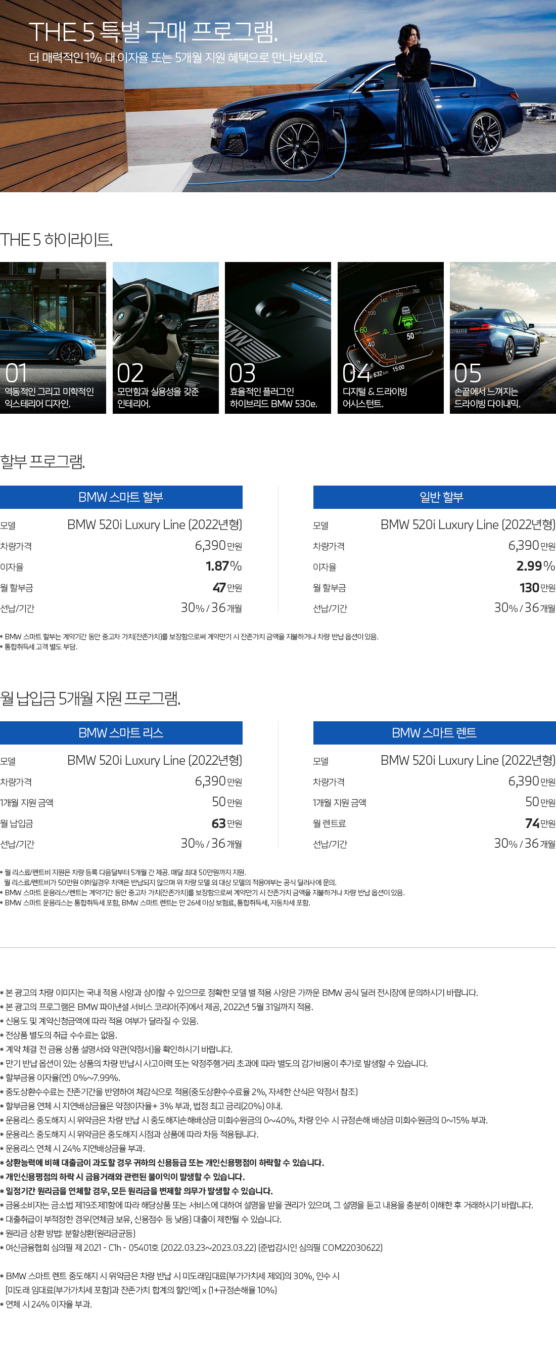
Task: Click the bold warning about 원리금을 연체할 경우
Action: coord(136,1191)
